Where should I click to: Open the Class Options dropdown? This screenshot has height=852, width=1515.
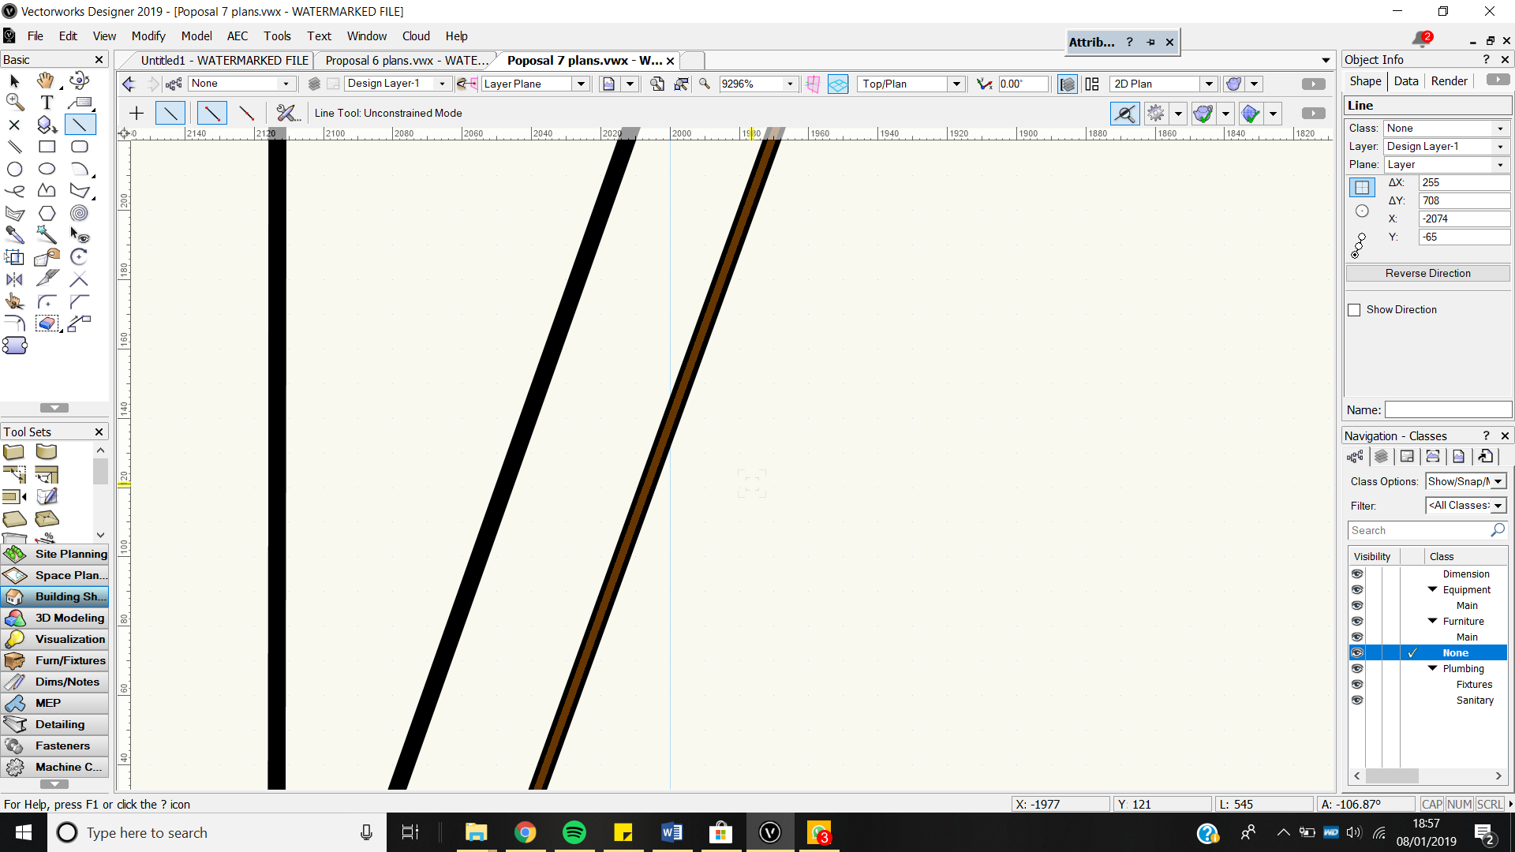1498,481
